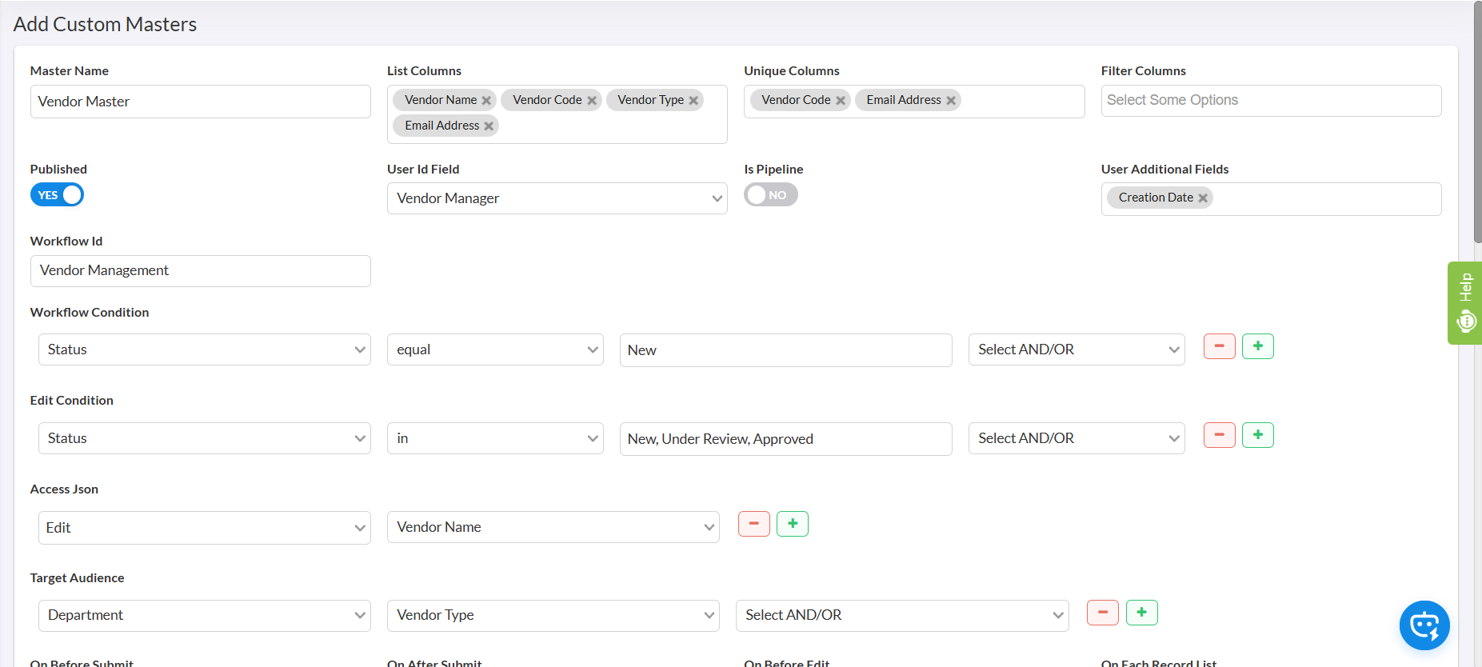Screen dimensions: 1482x667
Task: Remove Vendor Type tag from List Columns
Action: [x=693, y=101]
